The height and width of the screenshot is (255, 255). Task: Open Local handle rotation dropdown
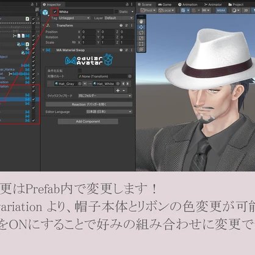tap(167, 10)
